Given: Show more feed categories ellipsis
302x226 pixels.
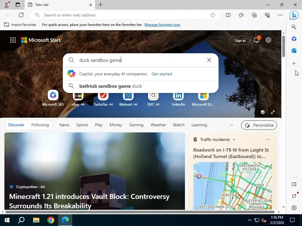Looking at the screenshot, I should [x=231, y=125].
